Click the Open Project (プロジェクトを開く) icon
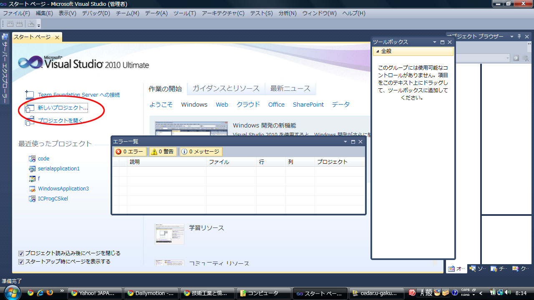 point(29,121)
